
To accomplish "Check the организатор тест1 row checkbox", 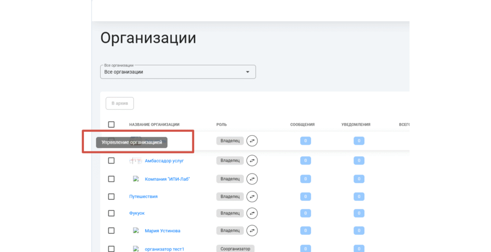I will pos(111,249).
